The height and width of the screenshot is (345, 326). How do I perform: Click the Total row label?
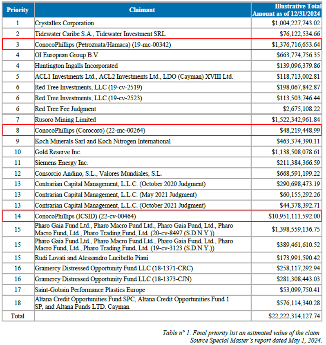click(x=18, y=316)
